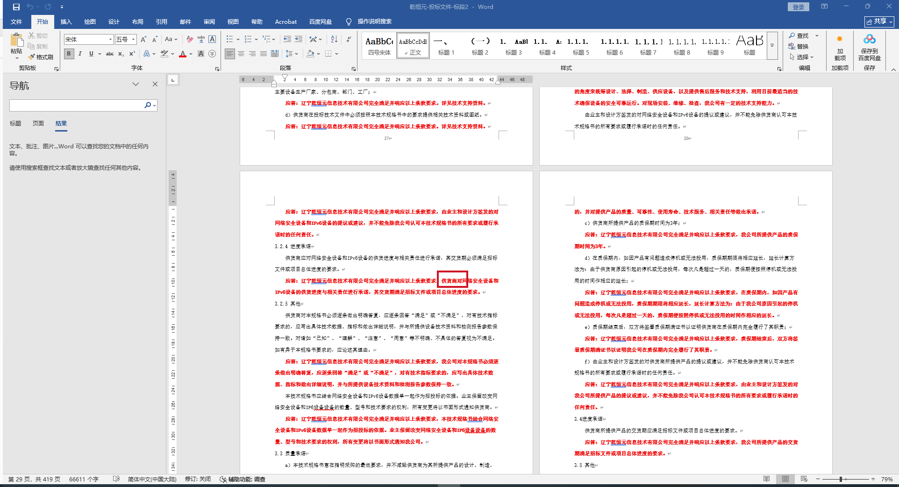Open the Select (选择) dropdown
The image size is (899, 487).
802,57
